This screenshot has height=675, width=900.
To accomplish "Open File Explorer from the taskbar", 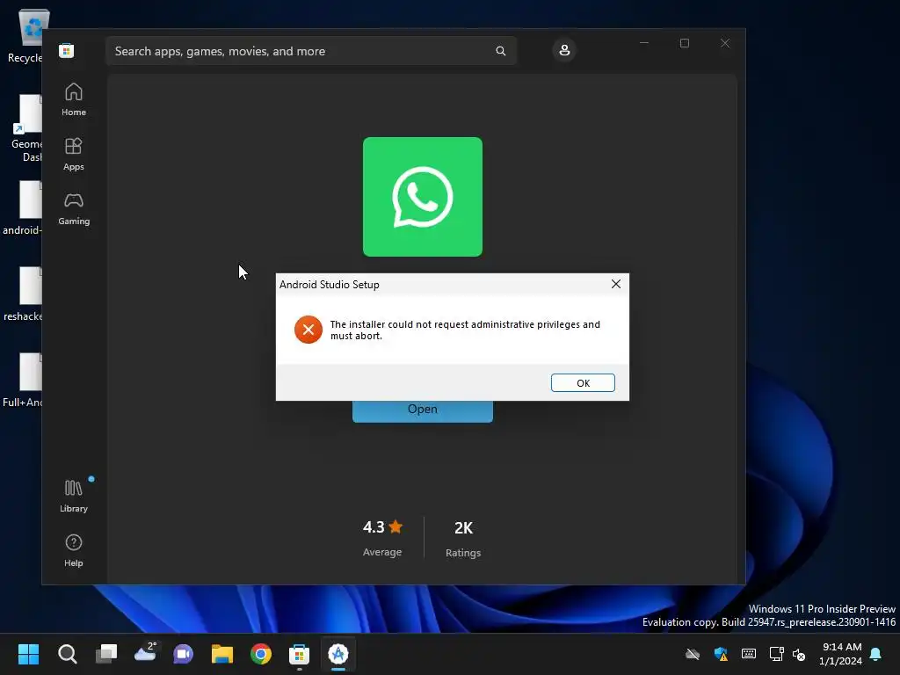I will click(222, 654).
